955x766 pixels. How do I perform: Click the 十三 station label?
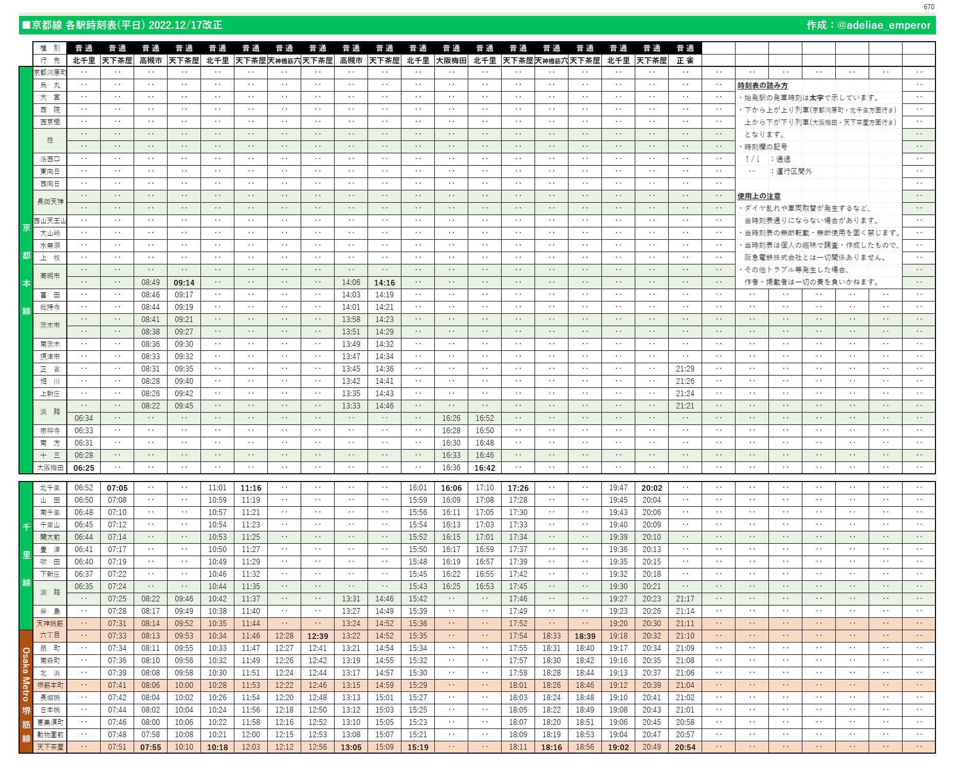[x=50, y=455]
